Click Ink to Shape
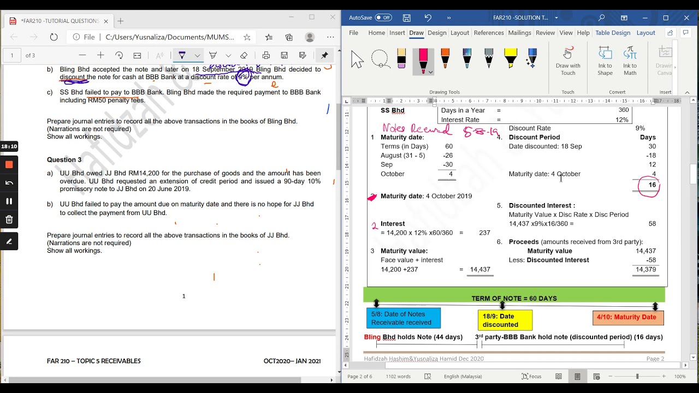This screenshot has width=699, height=393. tap(605, 61)
